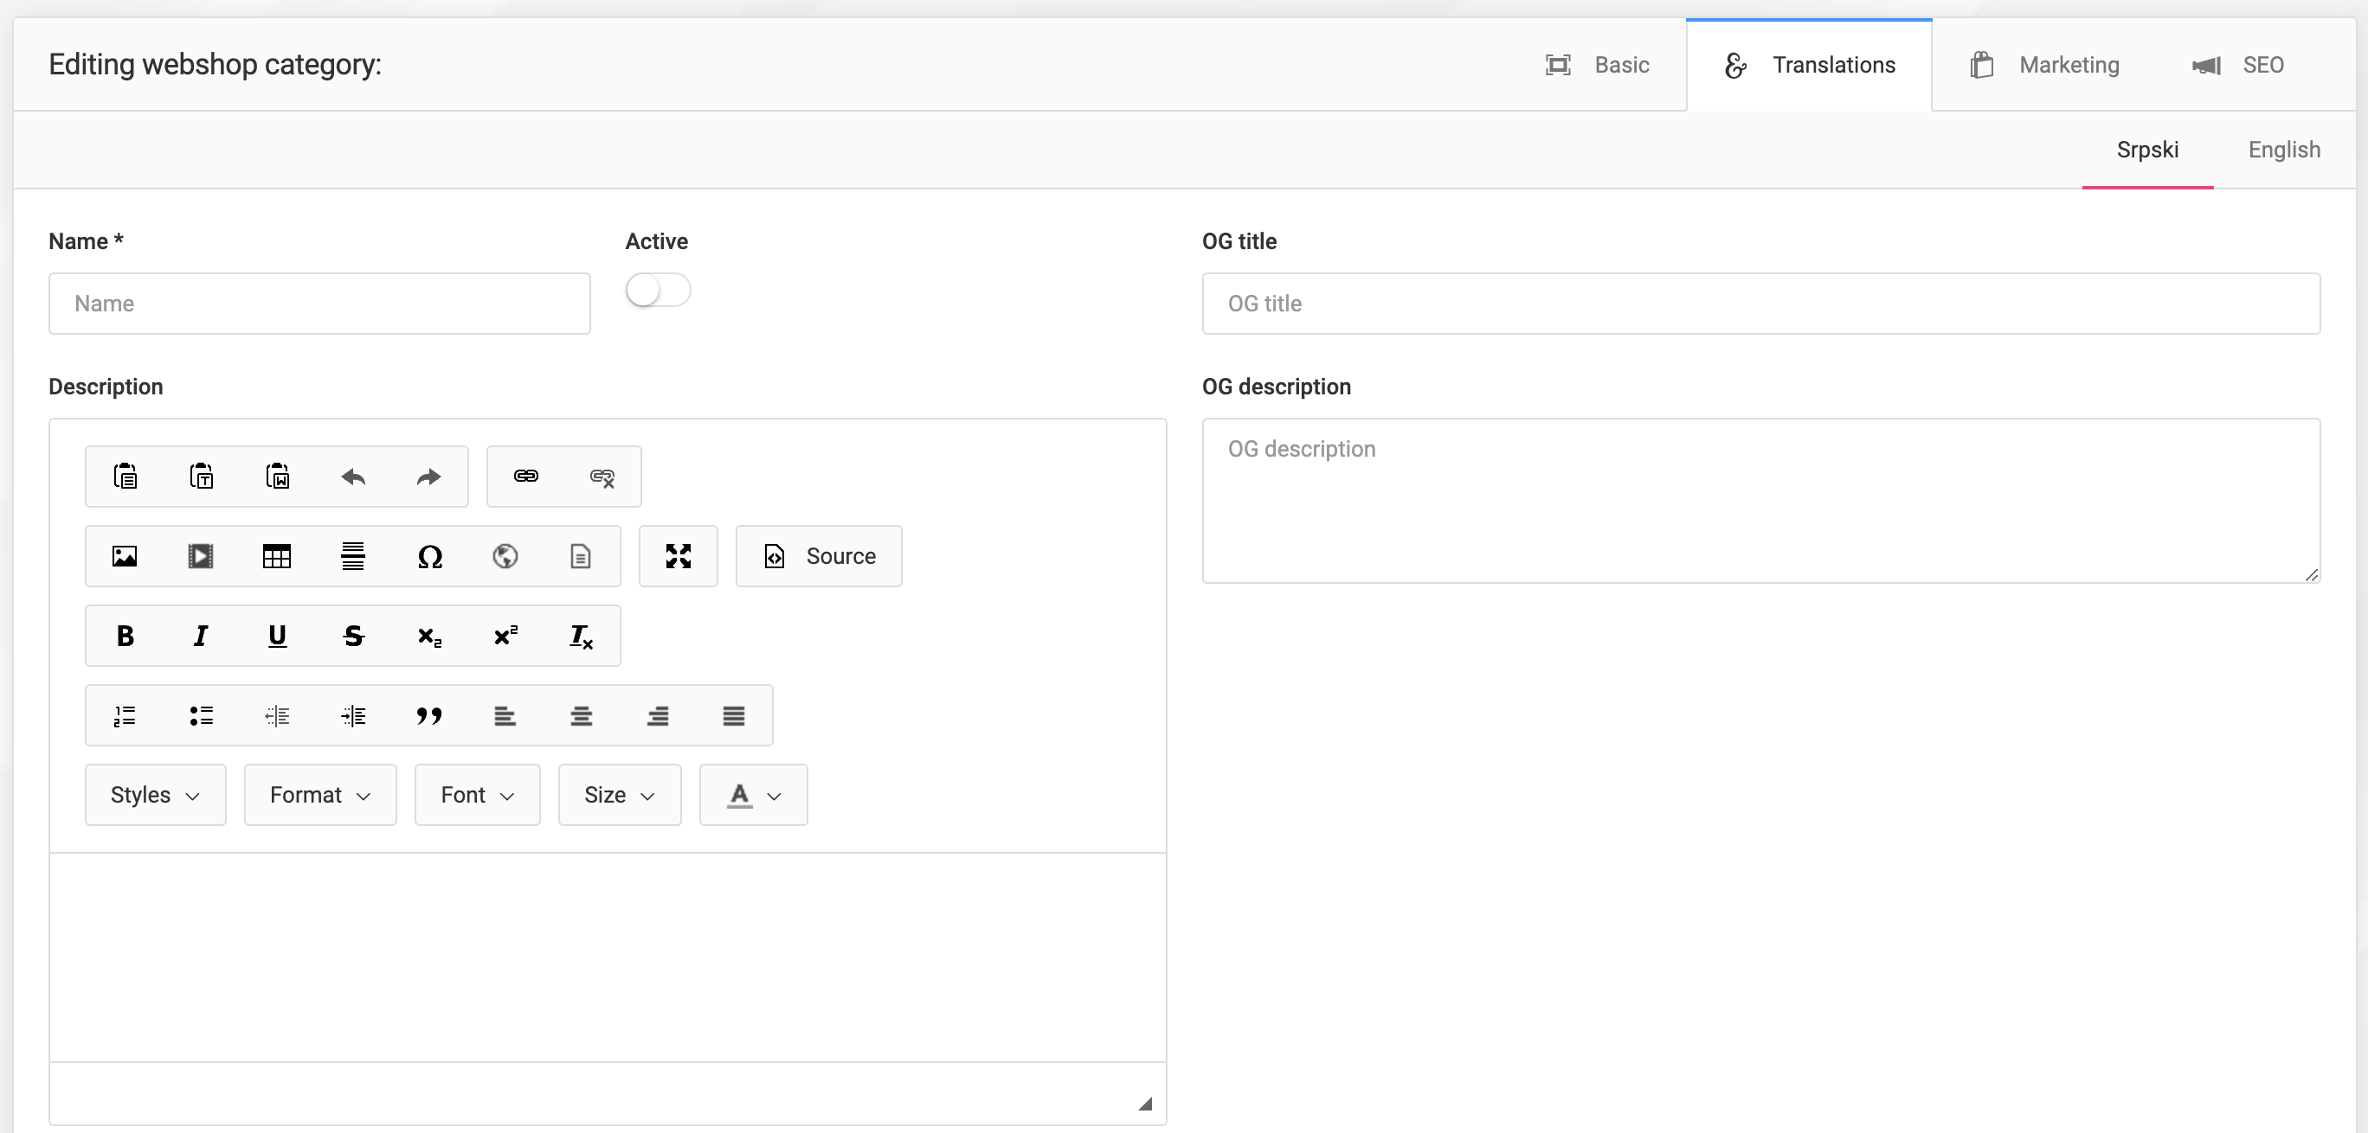Toggle the Active switch on
2368x1133 pixels.
coord(657,291)
